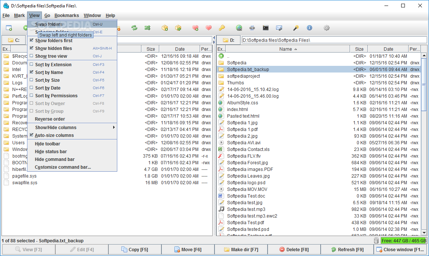Click the Close window command bar button

coord(400,249)
